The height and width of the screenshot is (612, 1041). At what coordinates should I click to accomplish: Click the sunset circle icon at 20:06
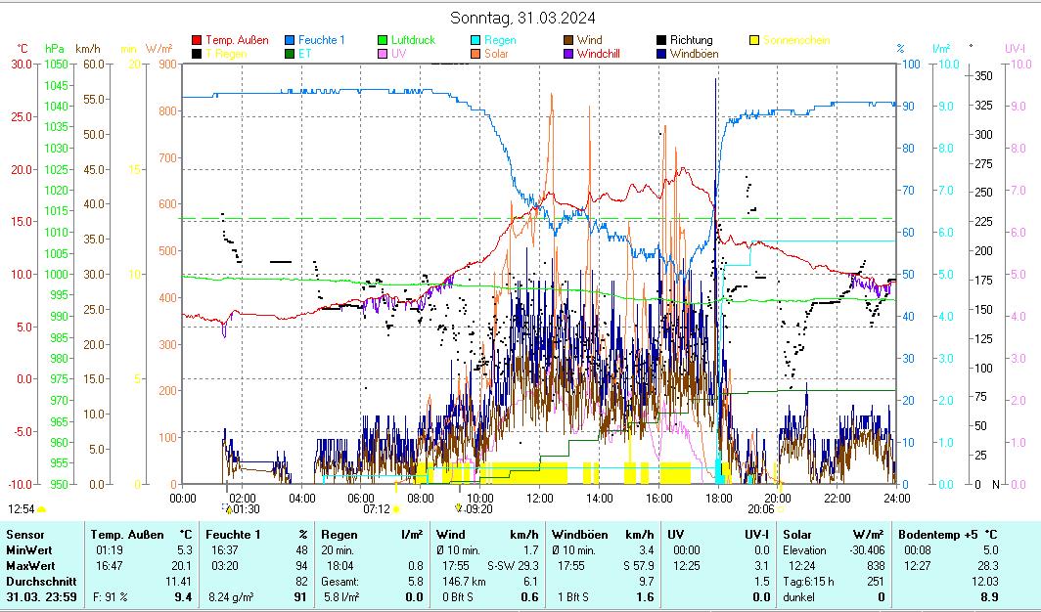[780, 509]
